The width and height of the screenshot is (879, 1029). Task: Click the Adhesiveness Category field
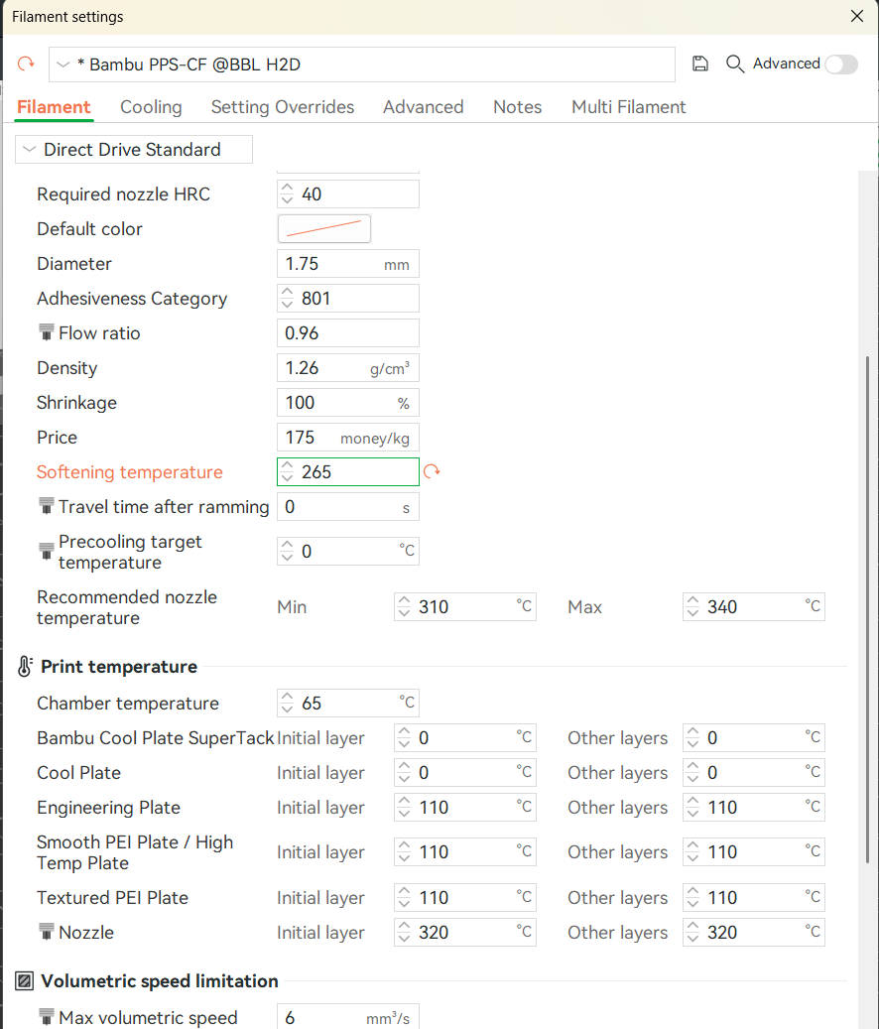coord(347,299)
